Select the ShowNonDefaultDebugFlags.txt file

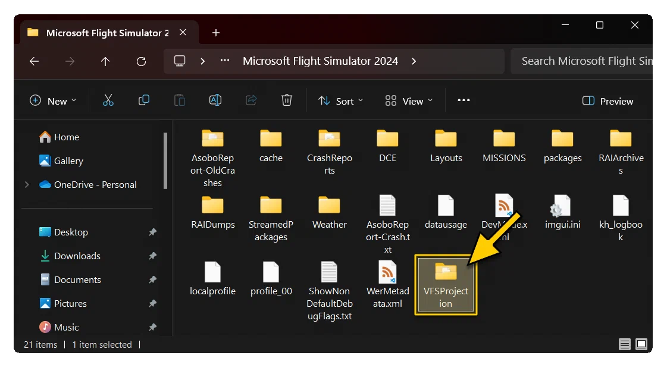(x=330, y=291)
